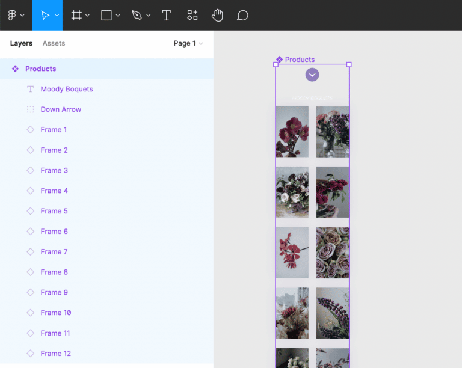Activate the Hand tool
This screenshot has width=462, height=368.
pos(217,15)
